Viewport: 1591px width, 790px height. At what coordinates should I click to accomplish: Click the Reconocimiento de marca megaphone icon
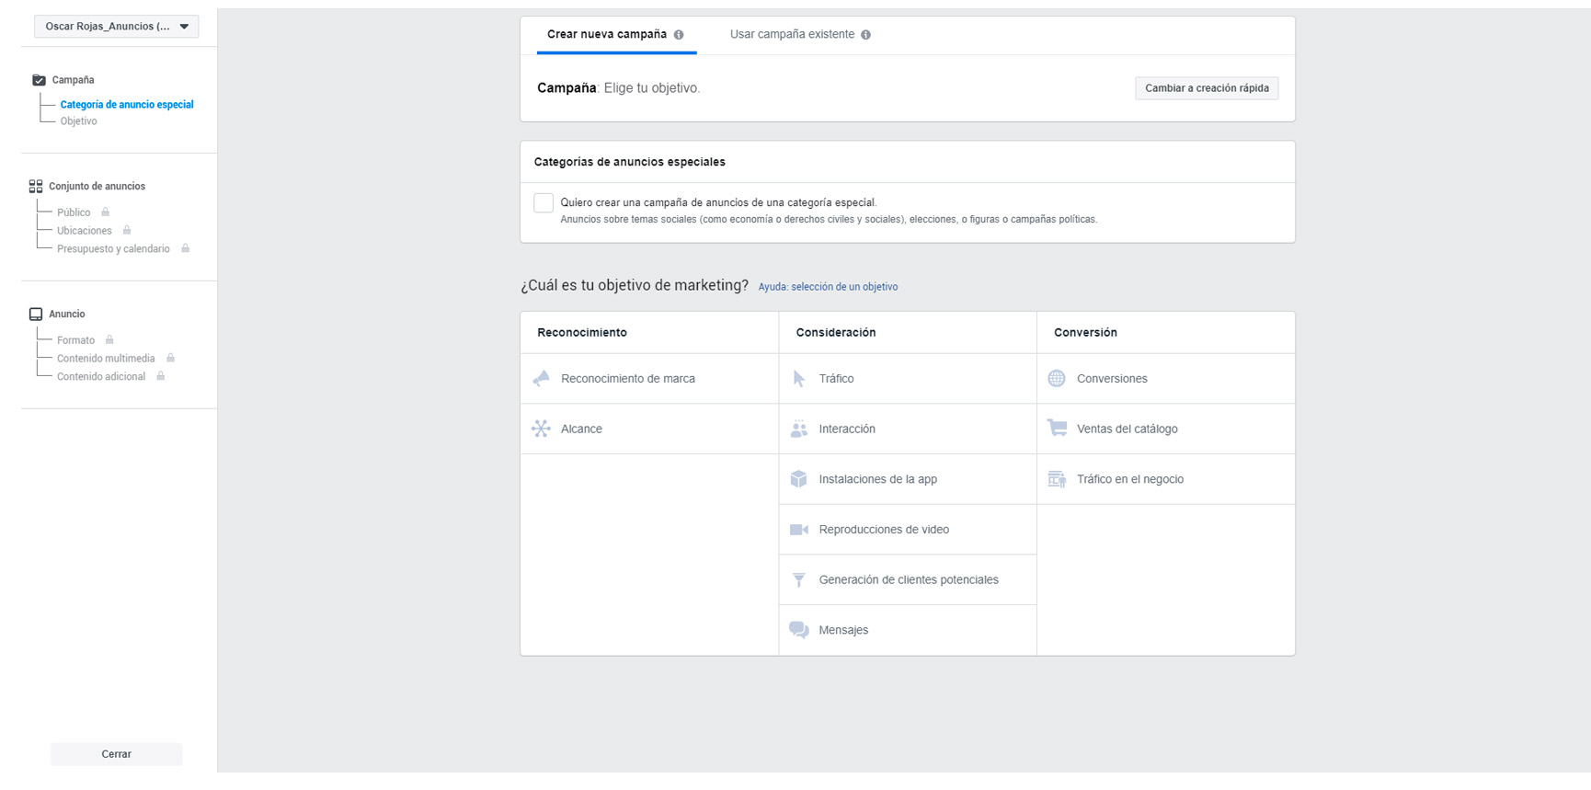542,379
